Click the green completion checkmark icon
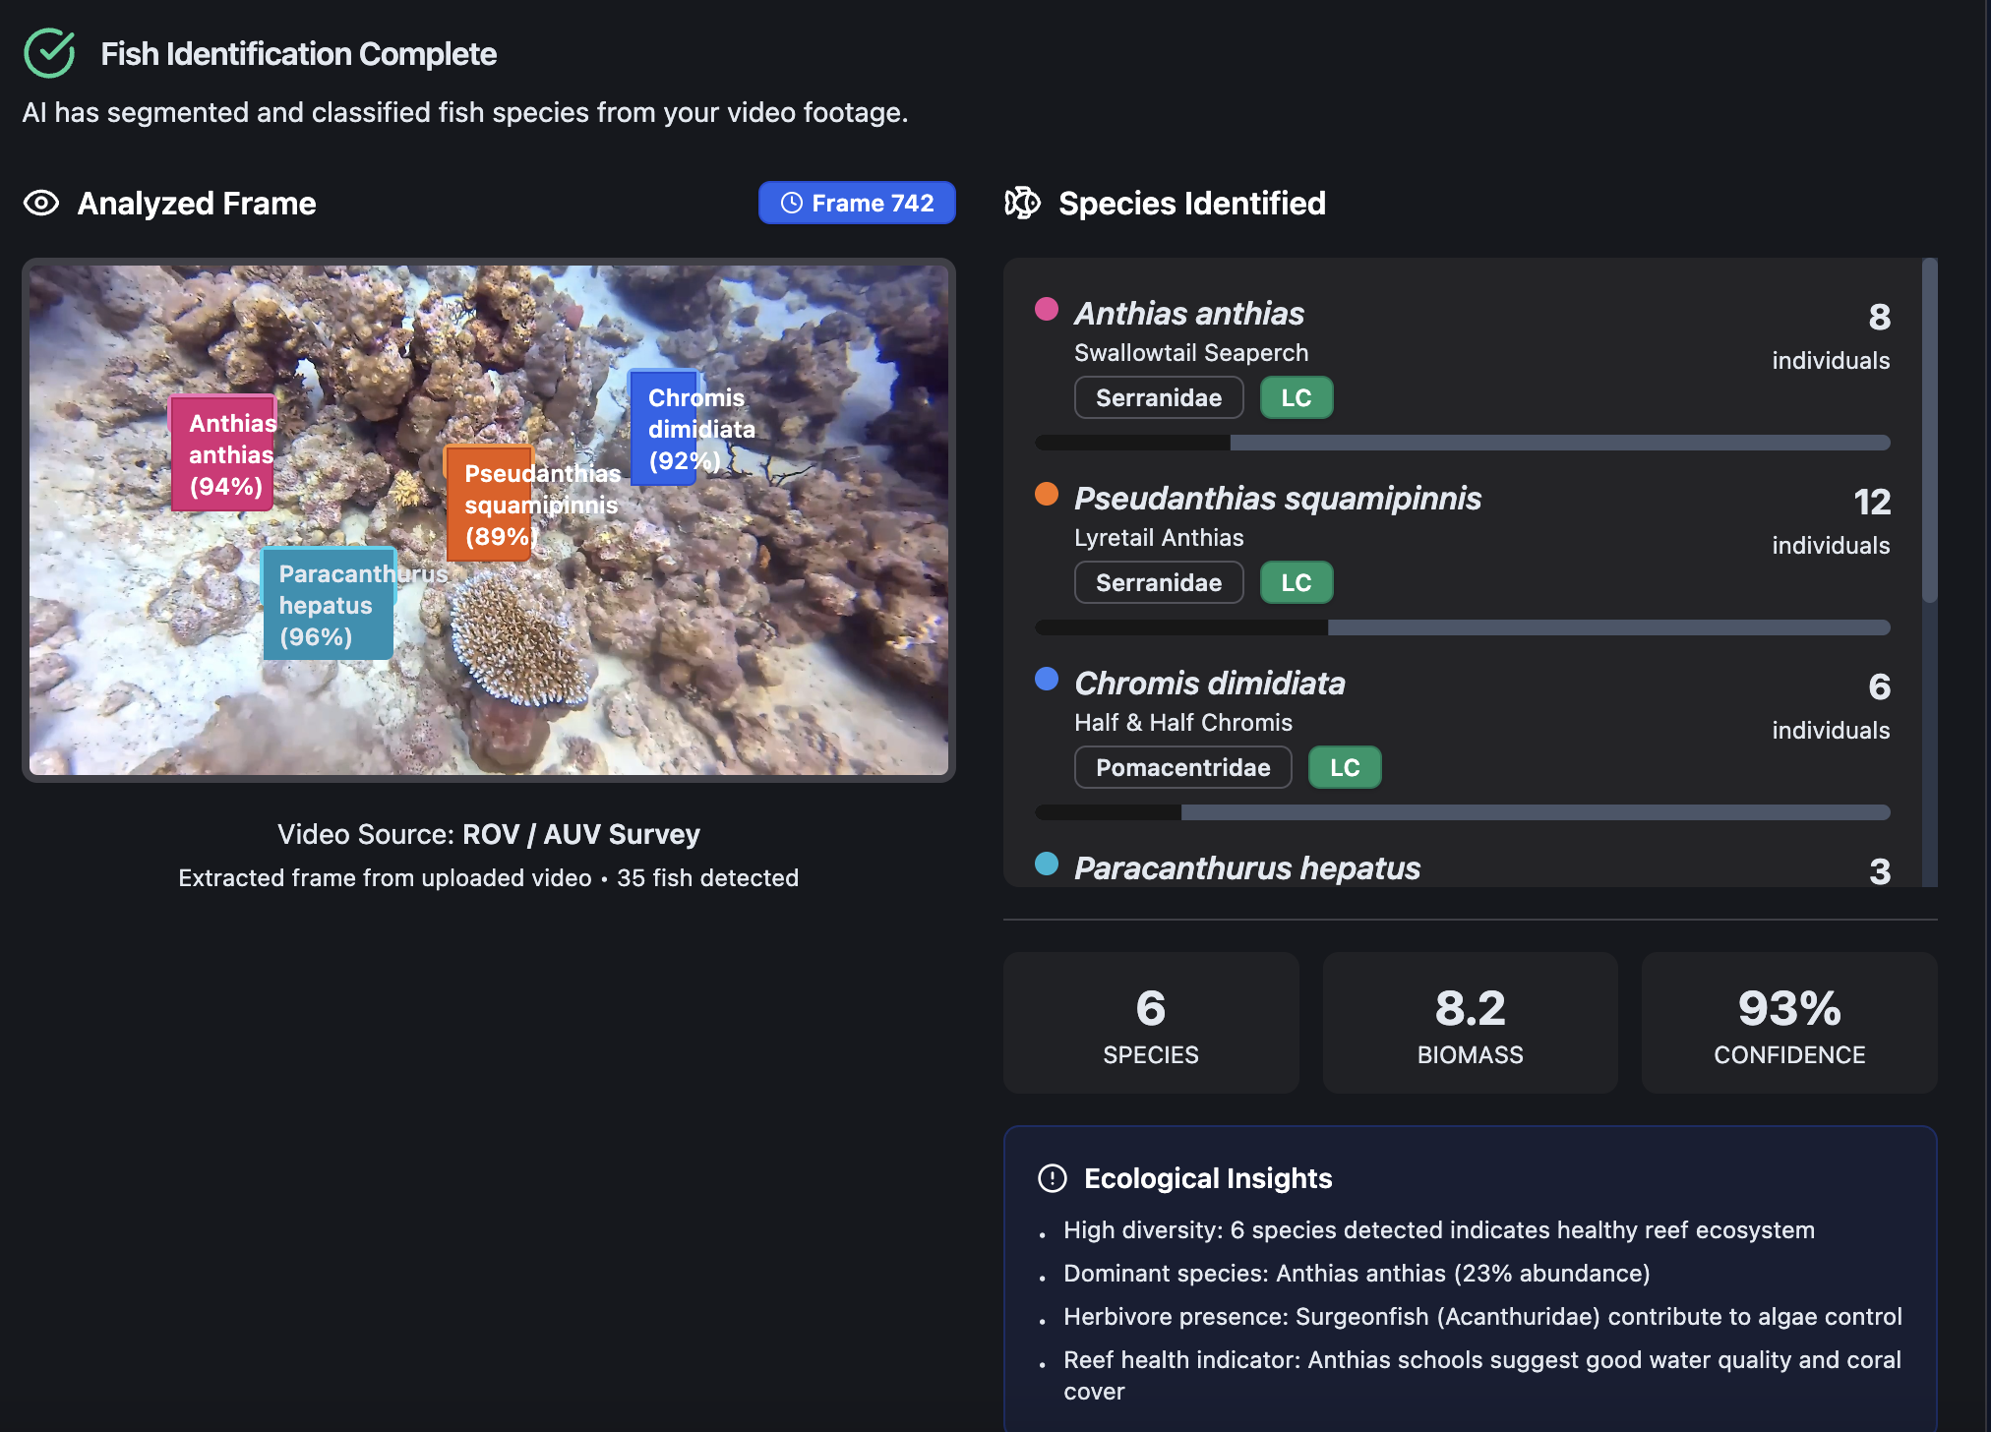 tap(51, 53)
